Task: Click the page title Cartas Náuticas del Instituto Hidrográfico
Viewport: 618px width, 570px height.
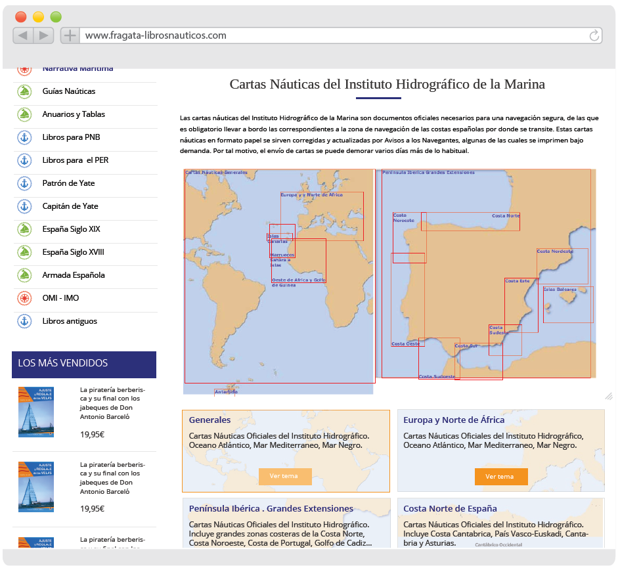Action: click(x=387, y=84)
